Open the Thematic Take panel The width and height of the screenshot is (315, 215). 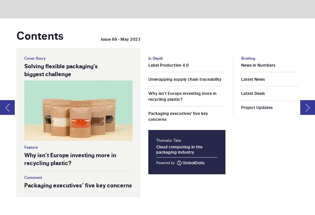coord(187,152)
